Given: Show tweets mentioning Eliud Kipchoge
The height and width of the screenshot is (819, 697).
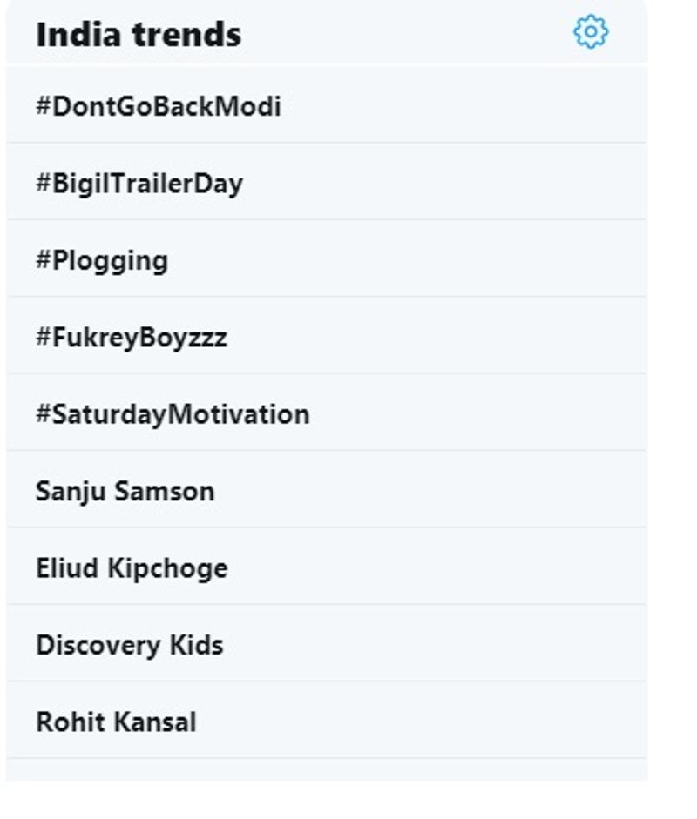Looking at the screenshot, I should 132,568.
